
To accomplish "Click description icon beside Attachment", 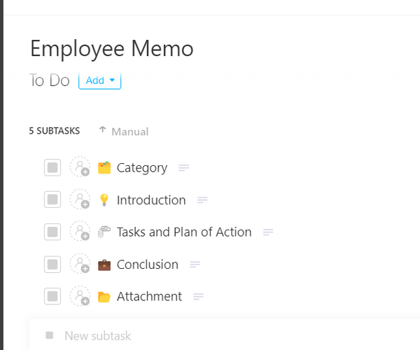I will click(x=199, y=297).
